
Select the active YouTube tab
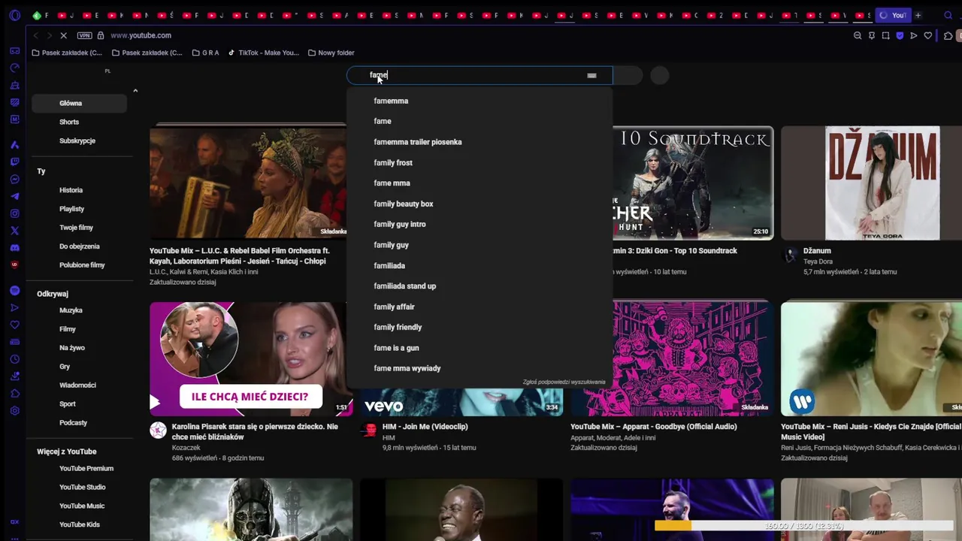pyautogui.click(x=893, y=15)
